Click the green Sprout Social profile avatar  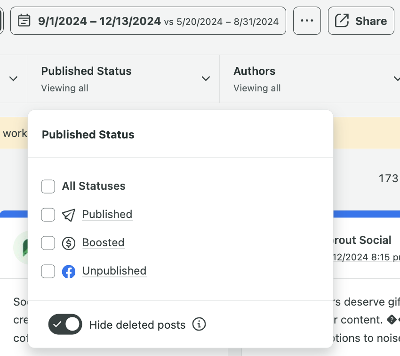pos(21,247)
